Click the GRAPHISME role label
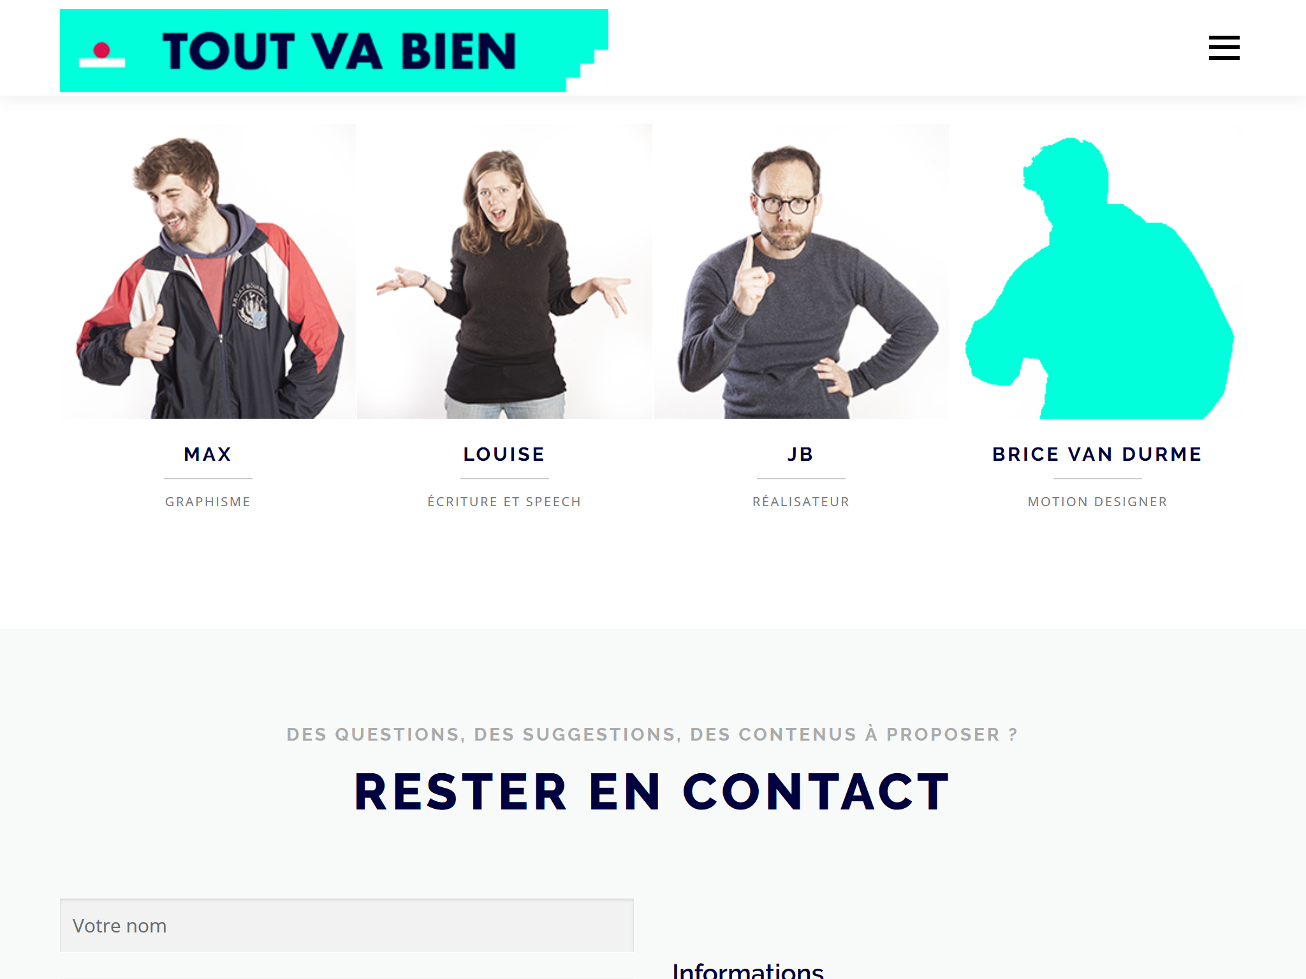 coord(208,502)
